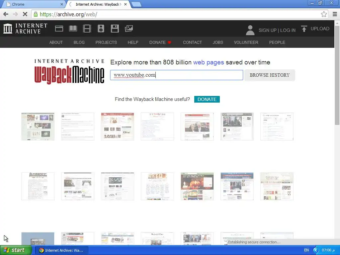Open sixth thumbnail in second row

237,186
